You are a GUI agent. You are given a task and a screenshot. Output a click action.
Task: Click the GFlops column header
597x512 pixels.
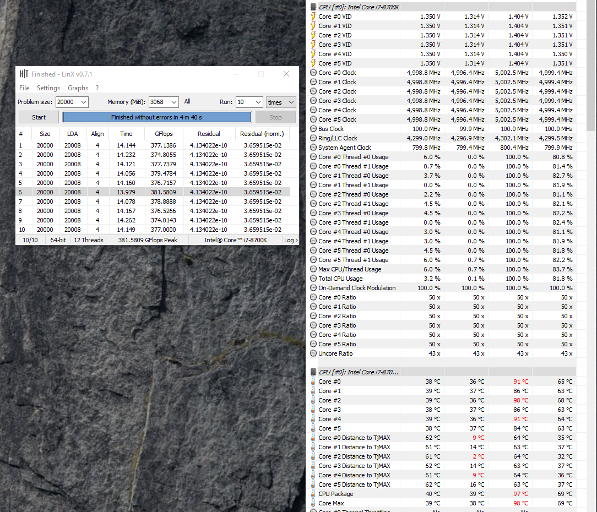pyautogui.click(x=164, y=134)
